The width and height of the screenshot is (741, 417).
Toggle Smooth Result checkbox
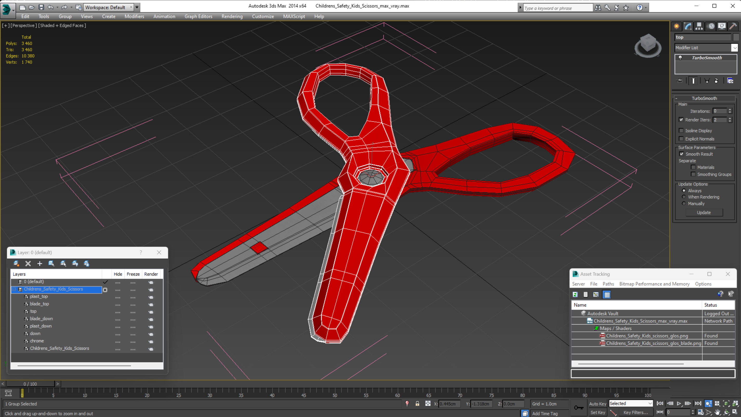(x=682, y=154)
